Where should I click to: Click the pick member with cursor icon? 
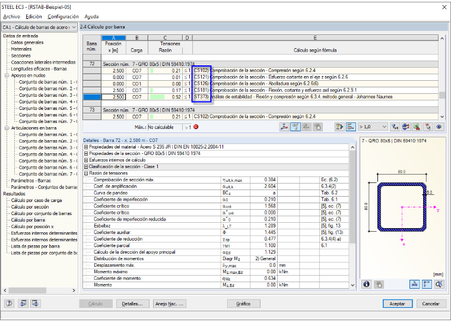[428, 127]
